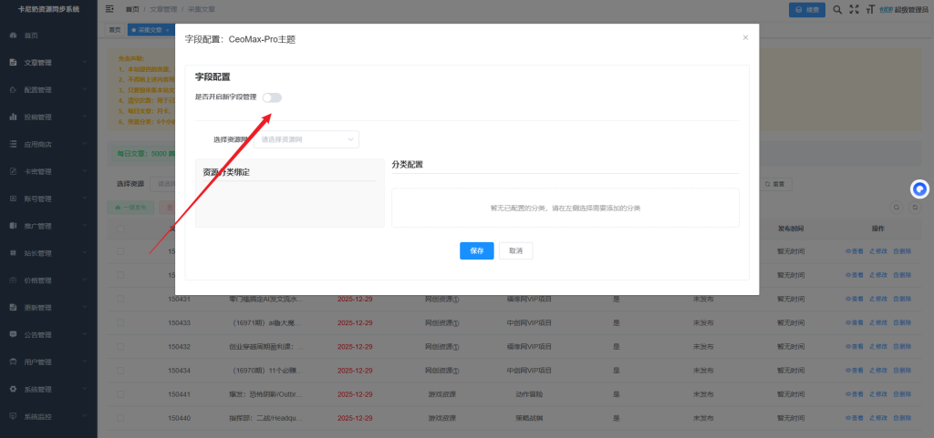Click the 账号管理 icon in sidebar
Screen dimensions: 934x438
pos(13,199)
